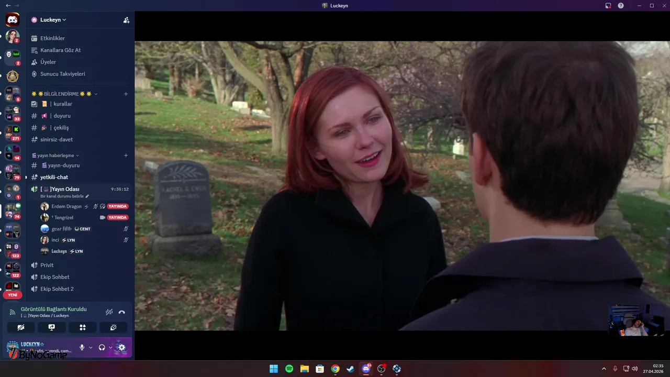Watch Erdem Dragon's YAYINDA stream badge
The height and width of the screenshot is (377, 670).
118,206
